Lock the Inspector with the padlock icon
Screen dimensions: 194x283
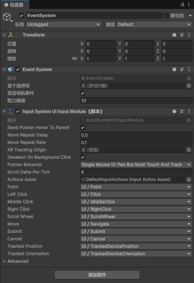point(183,4)
